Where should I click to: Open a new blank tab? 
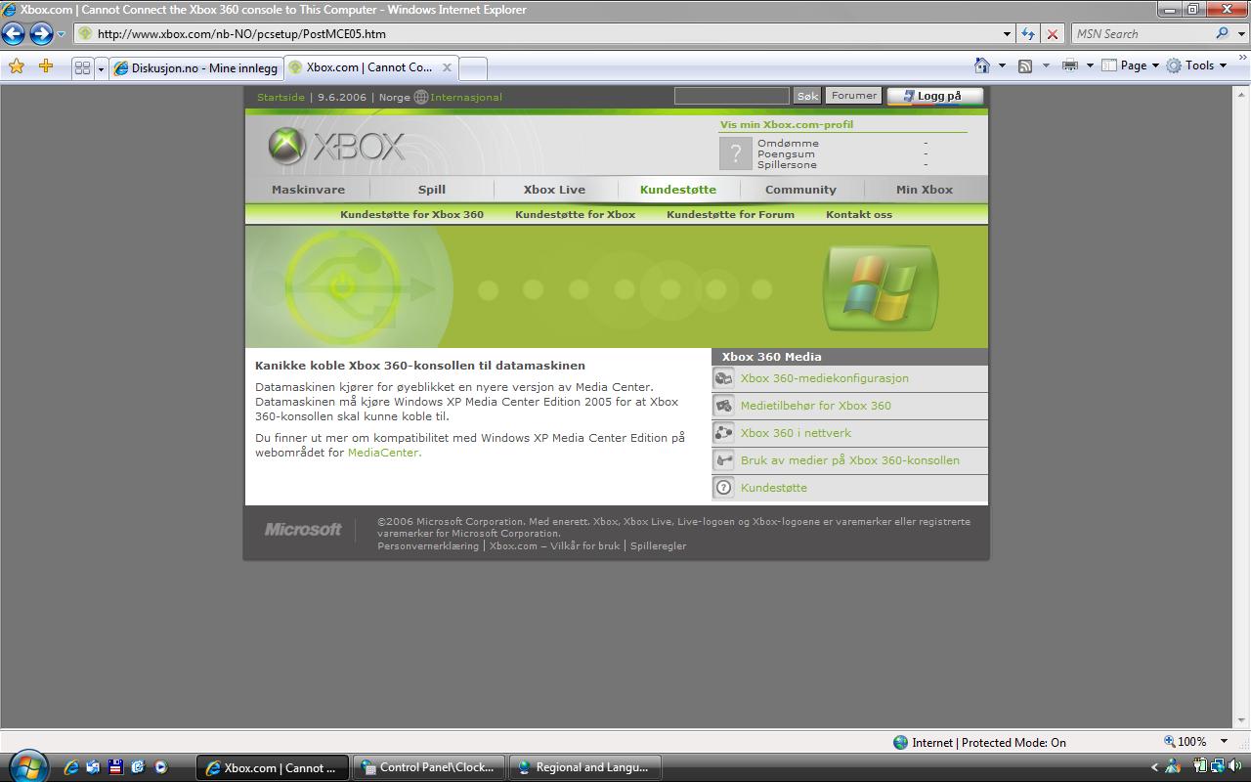pos(473,68)
